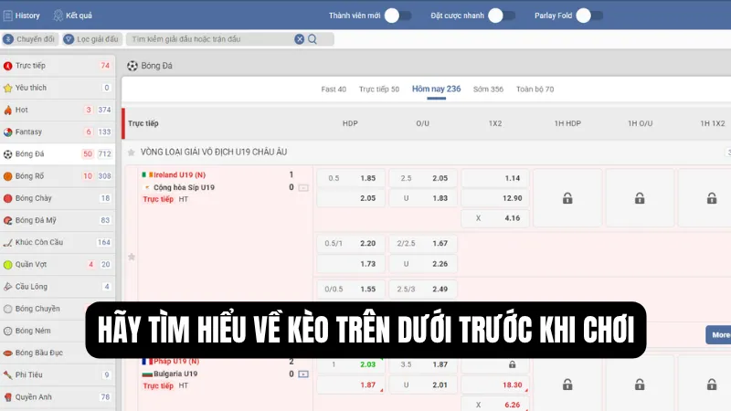This screenshot has height=411, width=731.
Task: Select handicap 0/0.5 odds 1.55
Action: click(x=351, y=289)
